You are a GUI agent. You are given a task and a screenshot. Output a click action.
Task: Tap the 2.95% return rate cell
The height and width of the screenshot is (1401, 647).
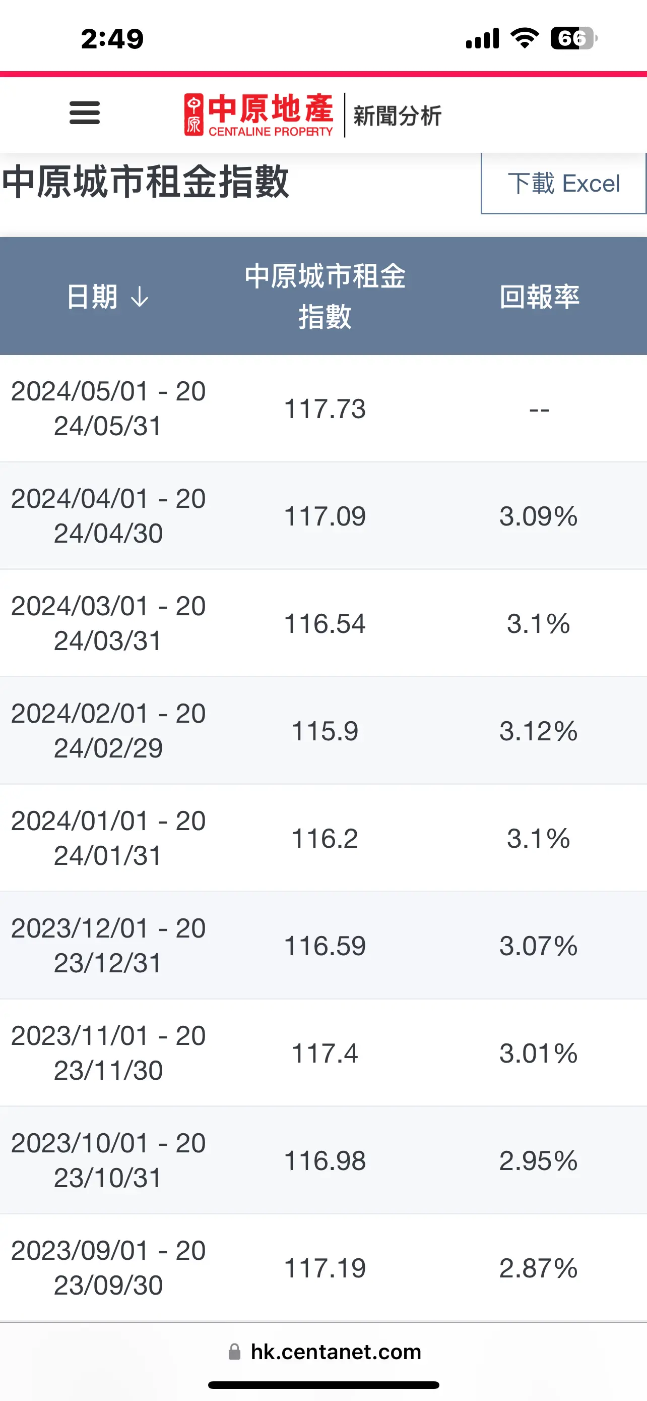[x=538, y=1160]
